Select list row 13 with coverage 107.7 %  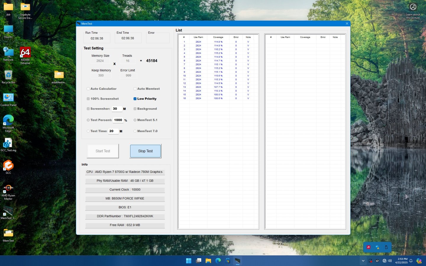pos(218,87)
